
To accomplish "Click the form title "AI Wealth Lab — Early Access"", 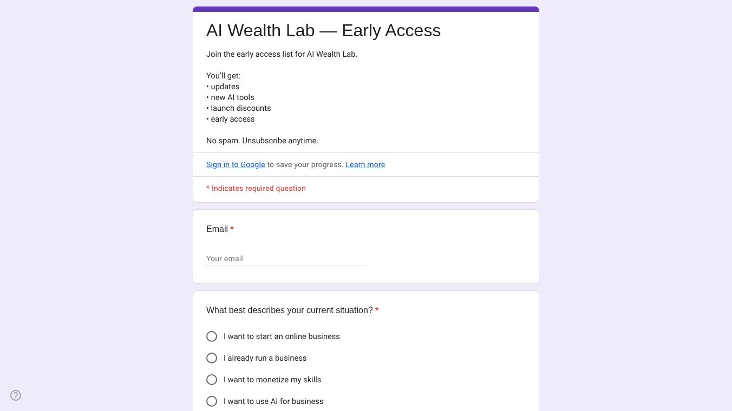I will click(x=323, y=30).
